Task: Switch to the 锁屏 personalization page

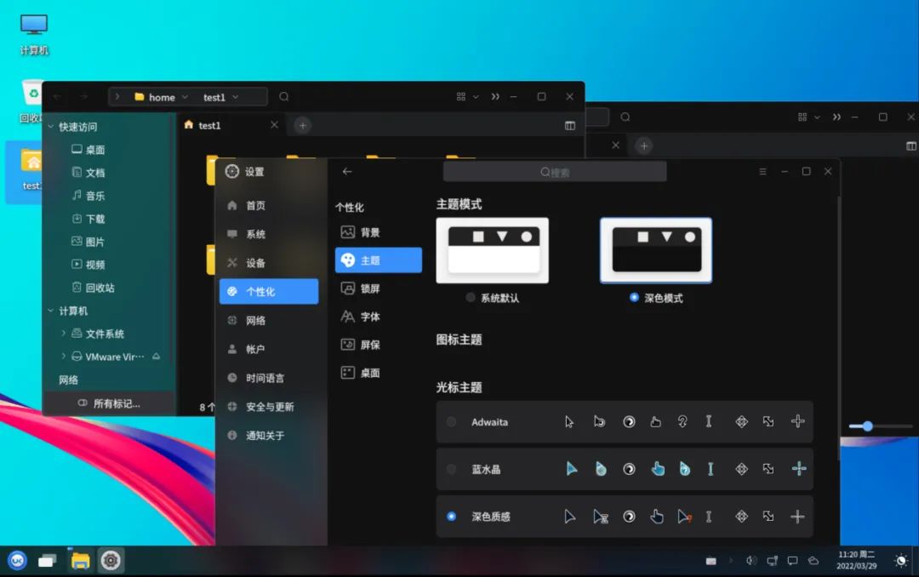Action: (379, 288)
